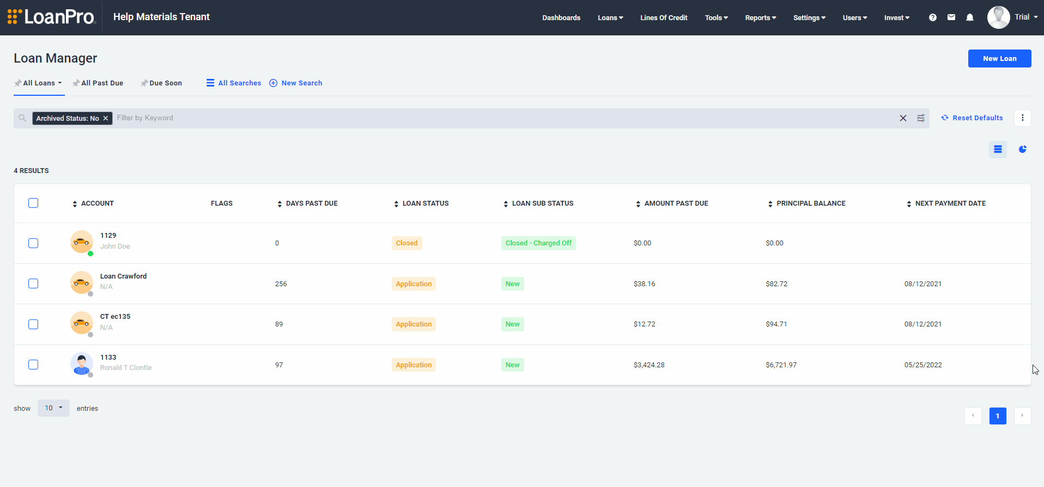The width and height of the screenshot is (1044, 487).
Task: Click the LoanPro logo
Action: tap(52, 17)
